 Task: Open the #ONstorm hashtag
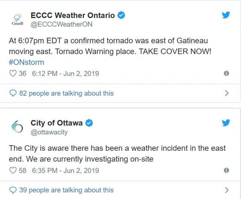26,62
